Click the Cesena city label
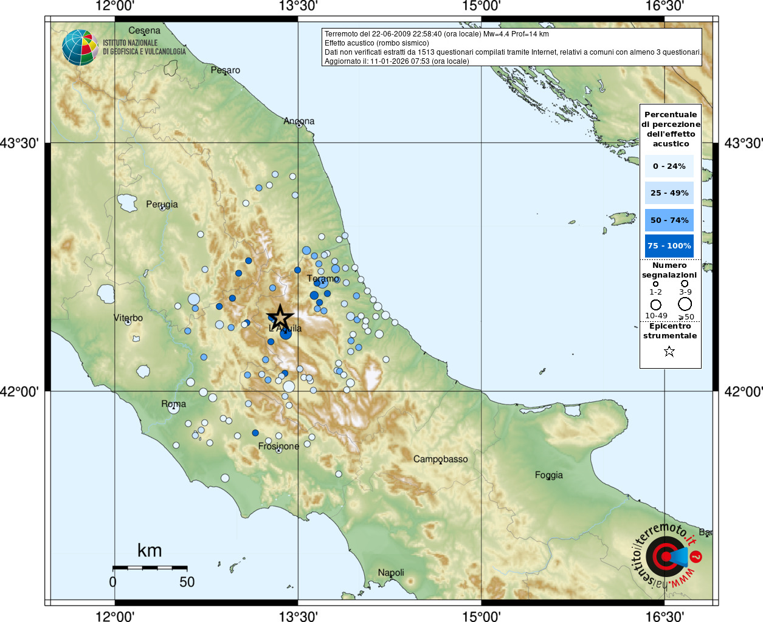Image resolution: width=763 pixels, height=622 pixels. (145, 30)
